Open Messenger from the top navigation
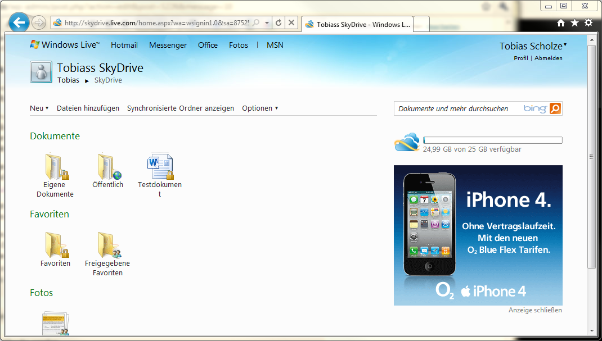The width and height of the screenshot is (602, 341). tap(168, 45)
